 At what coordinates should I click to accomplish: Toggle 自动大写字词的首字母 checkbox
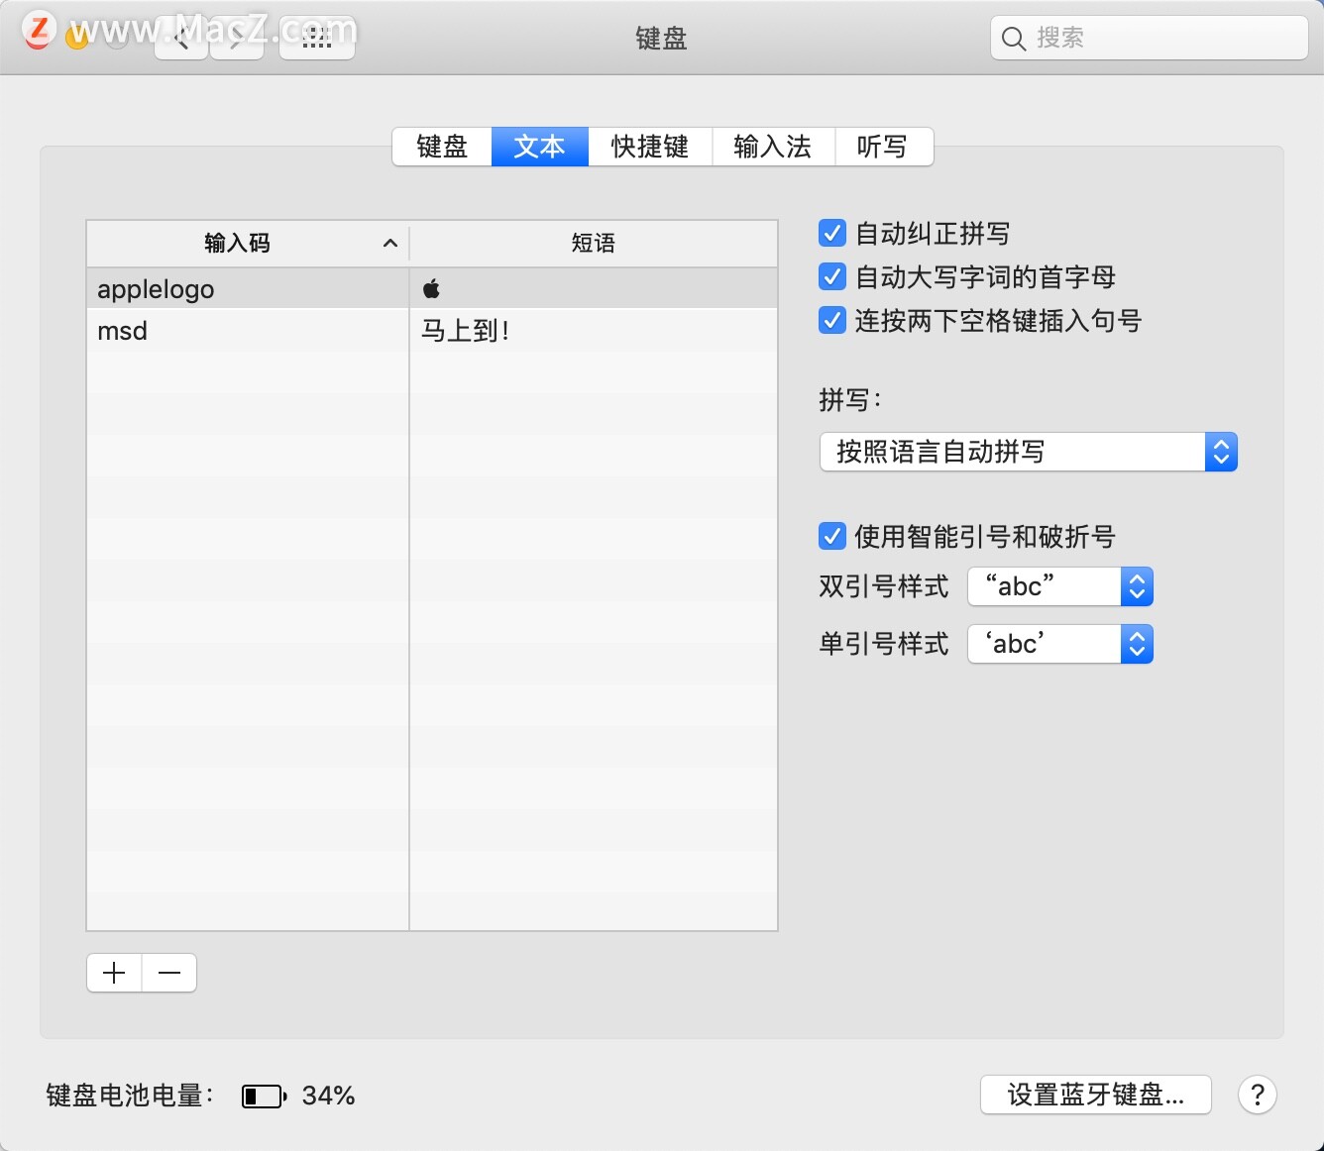click(x=832, y=276)
